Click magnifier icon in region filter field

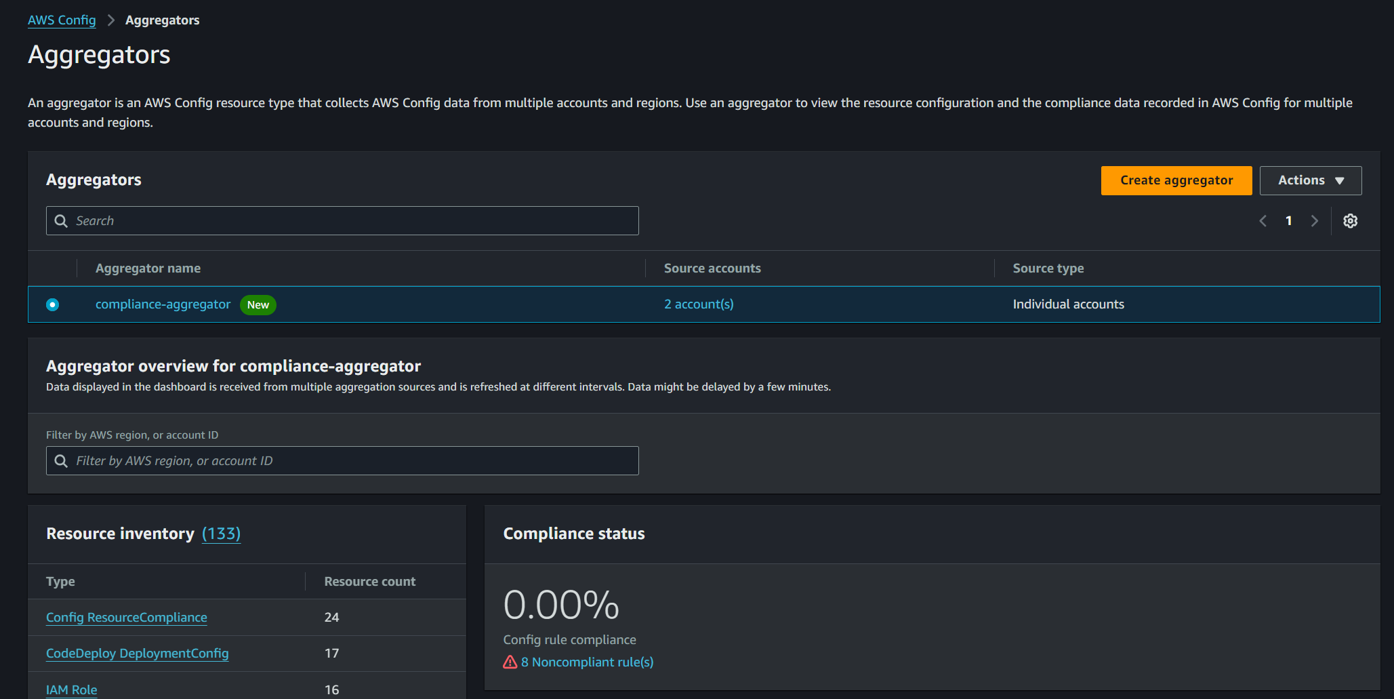[x=61, y=461]
